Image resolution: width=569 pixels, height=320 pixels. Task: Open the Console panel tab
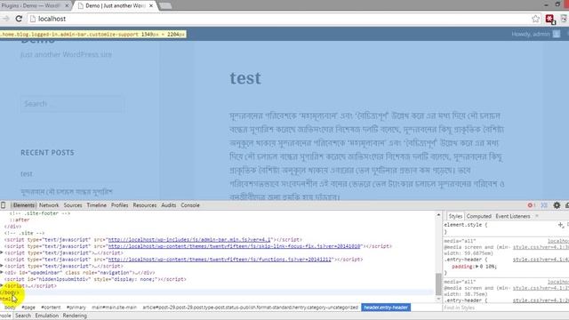pos(190,205)
